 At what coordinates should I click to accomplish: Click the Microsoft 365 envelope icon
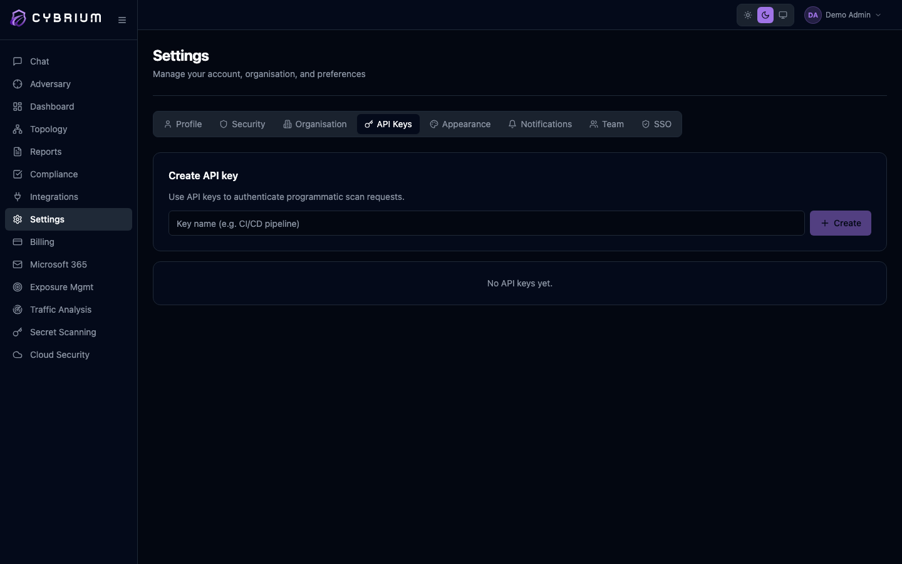pos(18,264)
